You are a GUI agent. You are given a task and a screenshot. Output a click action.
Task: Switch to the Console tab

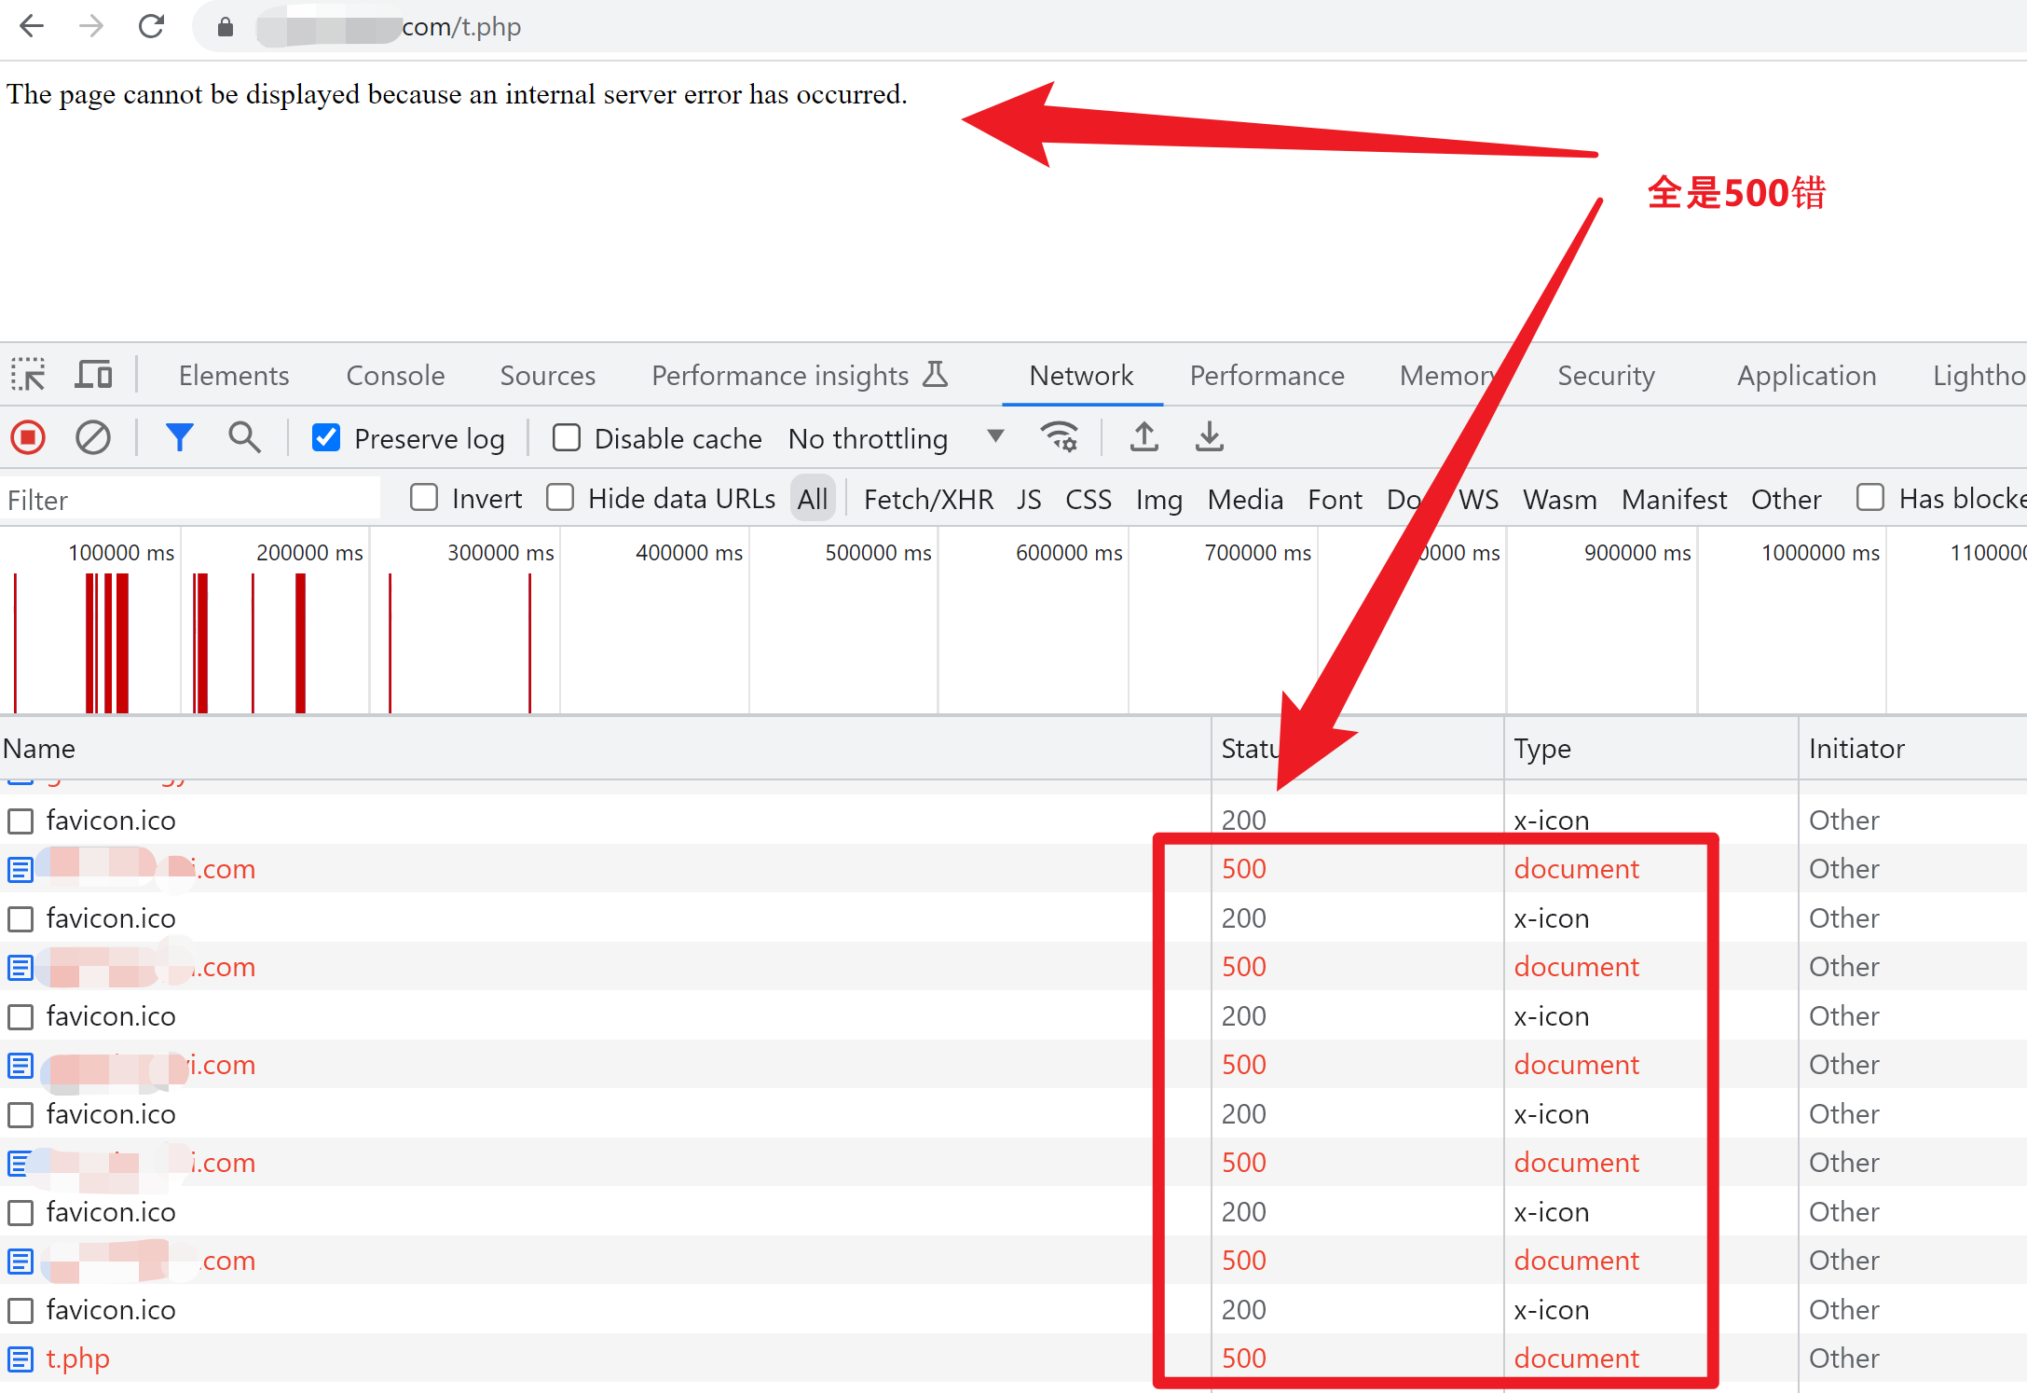coord(395,376)
